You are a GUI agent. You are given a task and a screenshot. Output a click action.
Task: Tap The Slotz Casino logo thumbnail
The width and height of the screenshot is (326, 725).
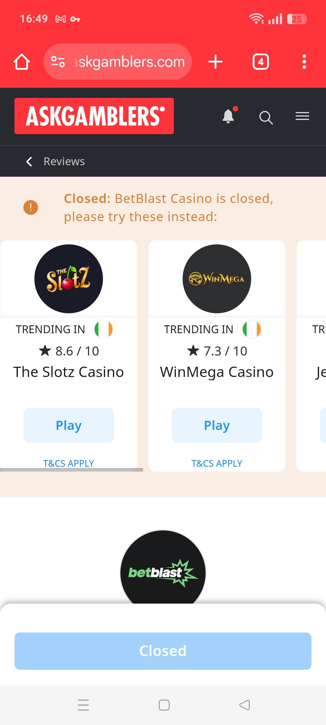coord(69,279)
